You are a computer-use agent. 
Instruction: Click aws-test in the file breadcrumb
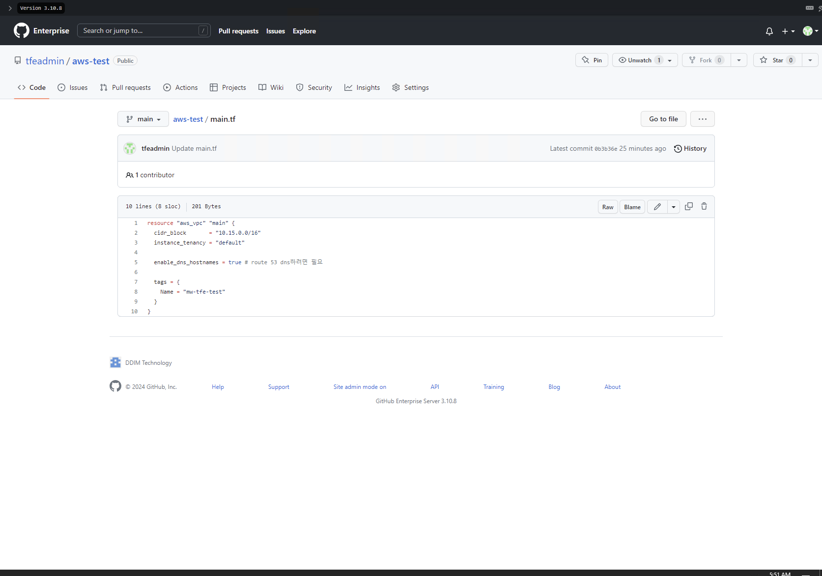[188, 119]
